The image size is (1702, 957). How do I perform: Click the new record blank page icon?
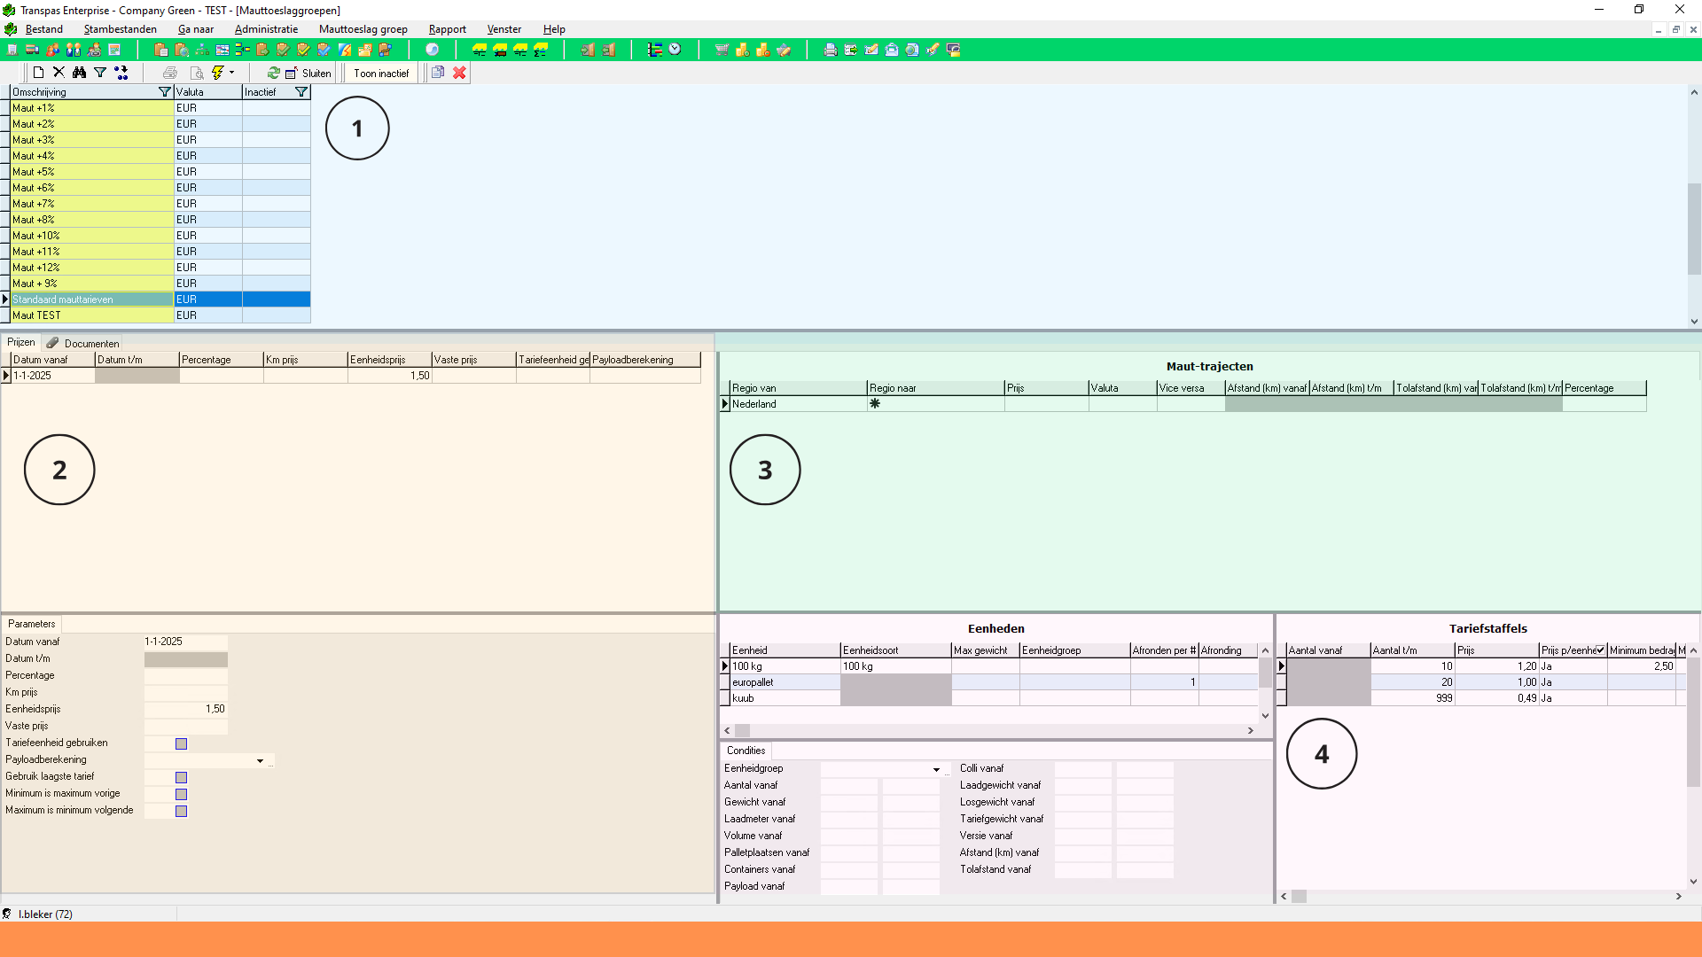(38, 73)
